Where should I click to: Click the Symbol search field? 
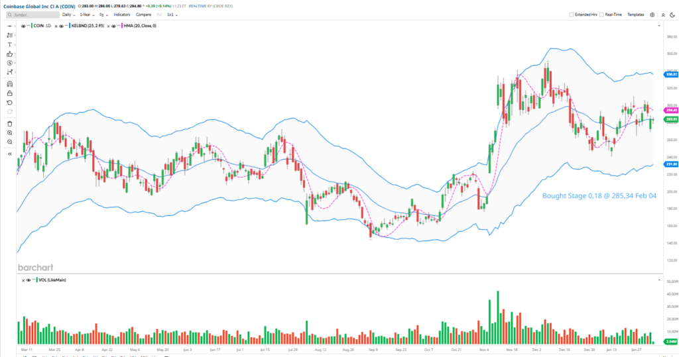[34, 14]
